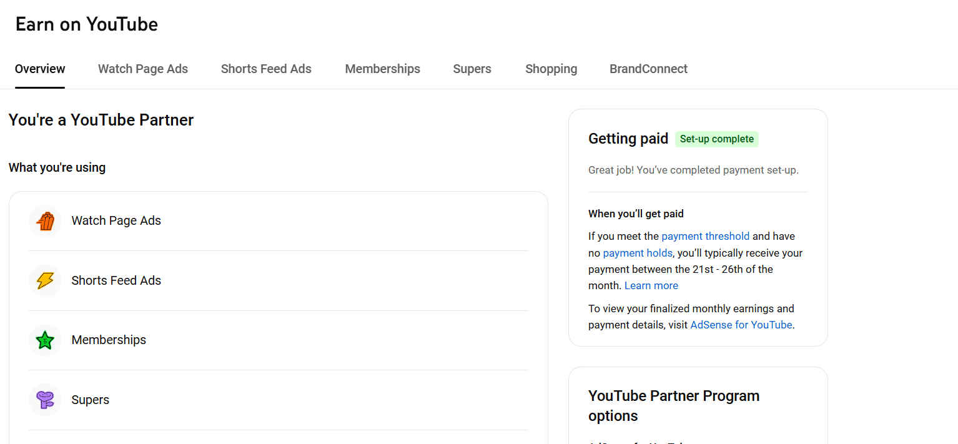Click the Supers list row
958x444 pixels.
pyautogui.click(x=278, y=400)
